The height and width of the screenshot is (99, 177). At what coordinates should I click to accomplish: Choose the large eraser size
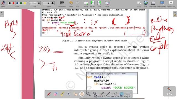[53, 3]
